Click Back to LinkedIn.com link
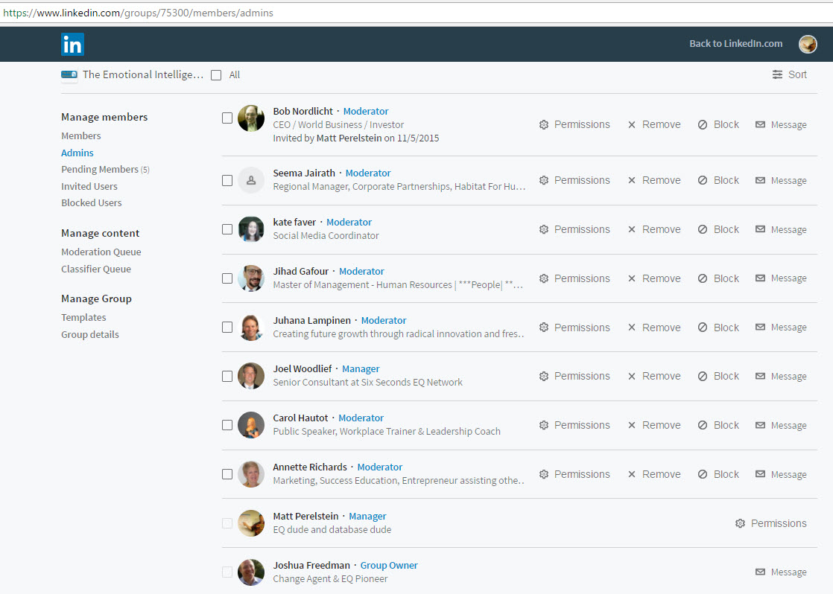The image size is (833, 594). pos(735,44)
